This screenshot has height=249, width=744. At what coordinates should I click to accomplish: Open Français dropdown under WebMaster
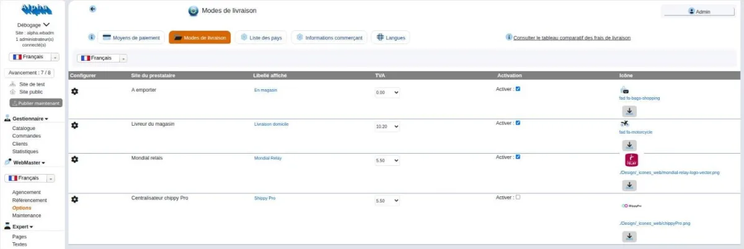[x=30, y=178]
